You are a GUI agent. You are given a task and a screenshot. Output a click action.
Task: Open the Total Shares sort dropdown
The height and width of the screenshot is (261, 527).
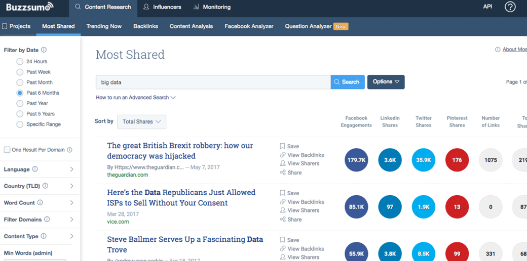[x=141, y=121]
